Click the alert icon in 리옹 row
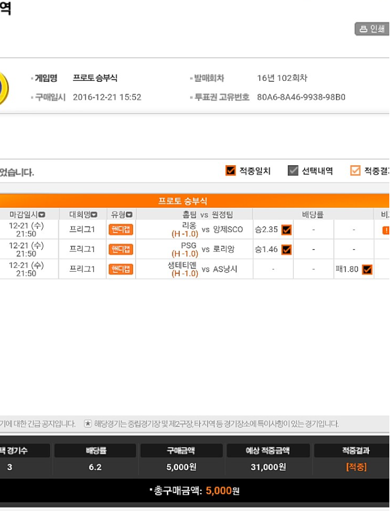This screenshot has width=391, height=511. (386, 230)
